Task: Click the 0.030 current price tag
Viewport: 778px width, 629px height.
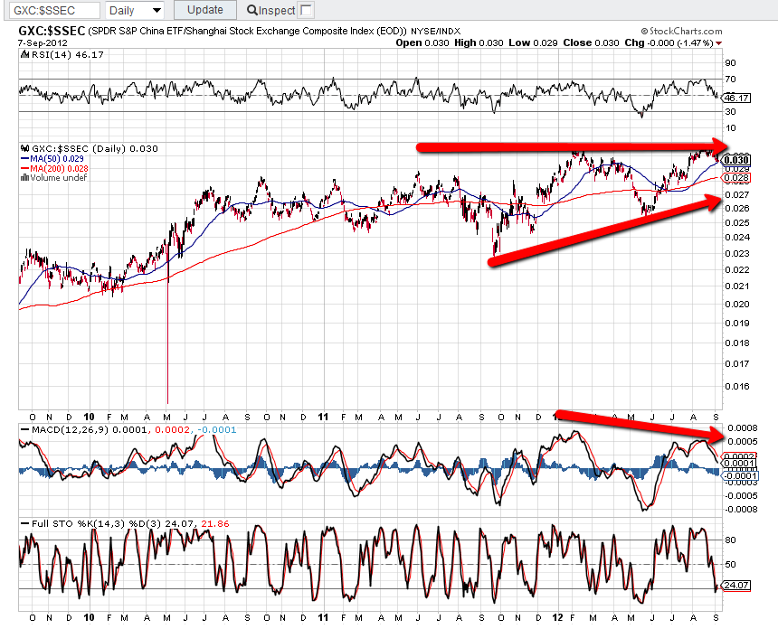Action: [x=736, y=160]
